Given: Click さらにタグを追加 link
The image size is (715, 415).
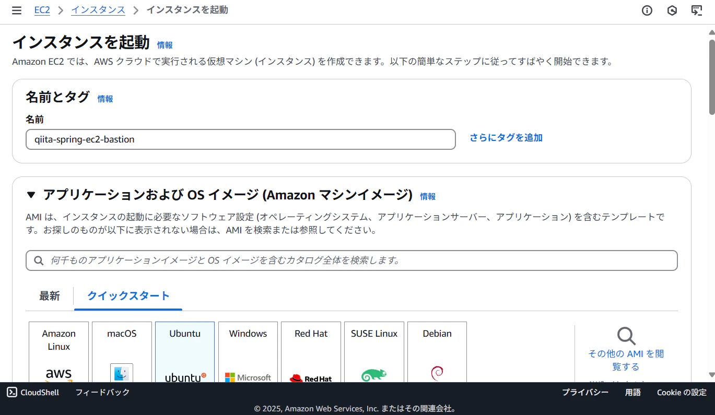Looking at the screenshot, I should tap(506, 138).
